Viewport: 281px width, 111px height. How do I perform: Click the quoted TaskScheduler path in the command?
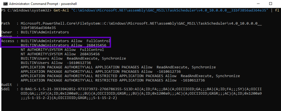[168, 10]
